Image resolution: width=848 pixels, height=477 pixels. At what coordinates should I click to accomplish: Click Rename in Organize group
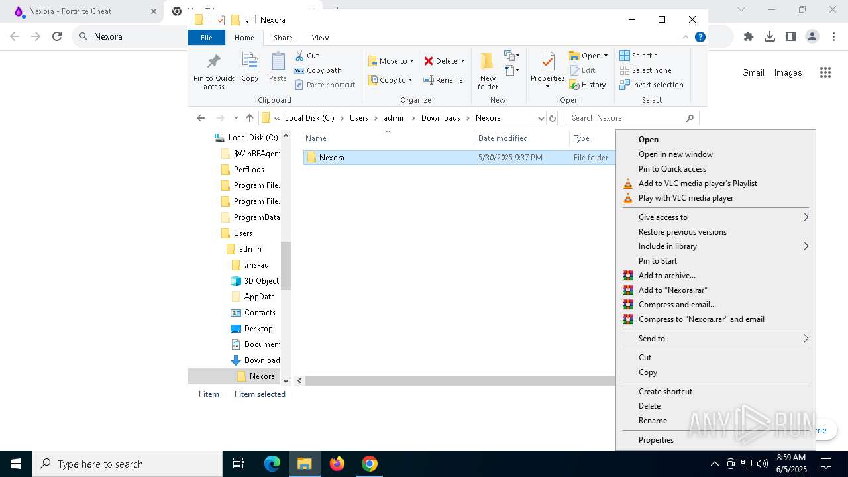(x=443, y=80)
